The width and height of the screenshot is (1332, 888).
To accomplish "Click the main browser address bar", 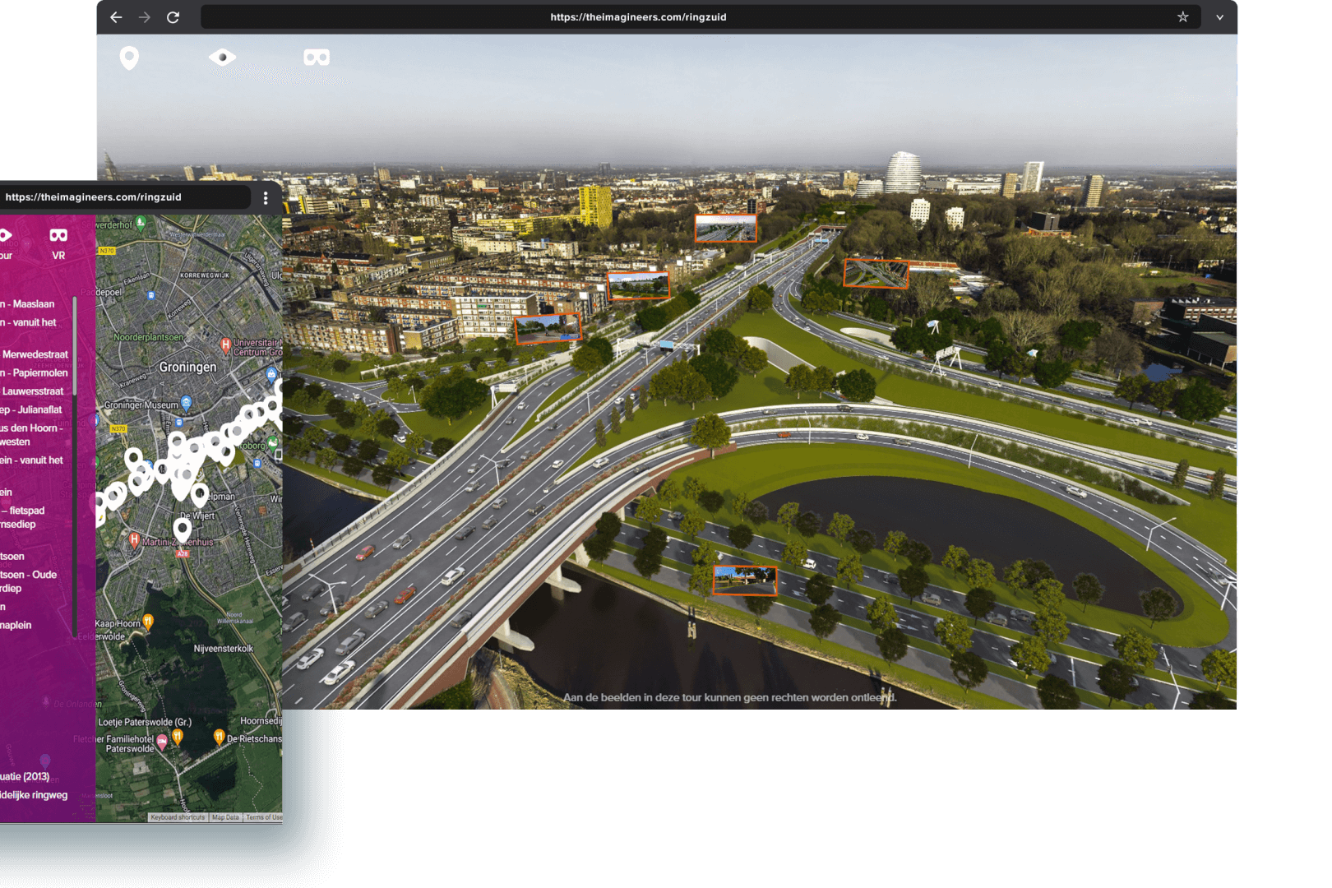I will 638,17.
